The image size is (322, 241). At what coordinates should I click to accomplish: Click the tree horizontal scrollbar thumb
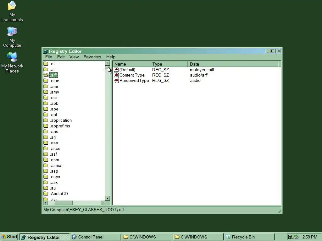click(x=64, y=203)
